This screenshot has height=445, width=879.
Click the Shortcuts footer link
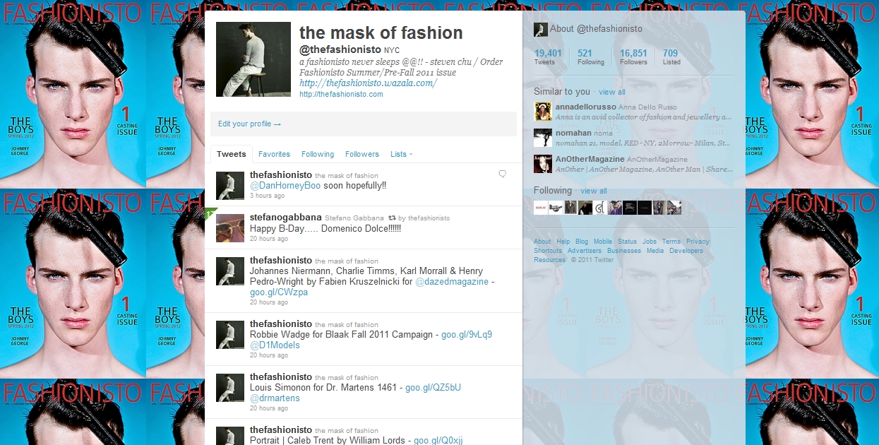548,251
